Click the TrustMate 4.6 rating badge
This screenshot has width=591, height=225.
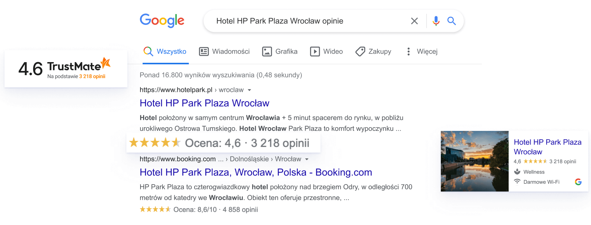click(66, 69)
